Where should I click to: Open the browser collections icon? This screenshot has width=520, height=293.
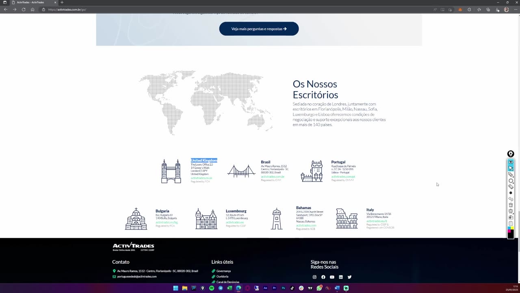[x=488, y=9]
